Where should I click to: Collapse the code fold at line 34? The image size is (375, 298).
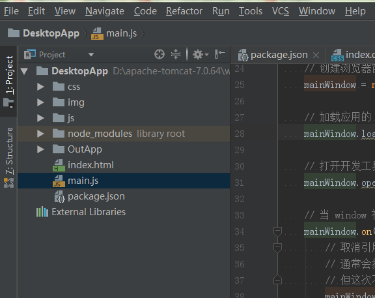tap(277, 231)
